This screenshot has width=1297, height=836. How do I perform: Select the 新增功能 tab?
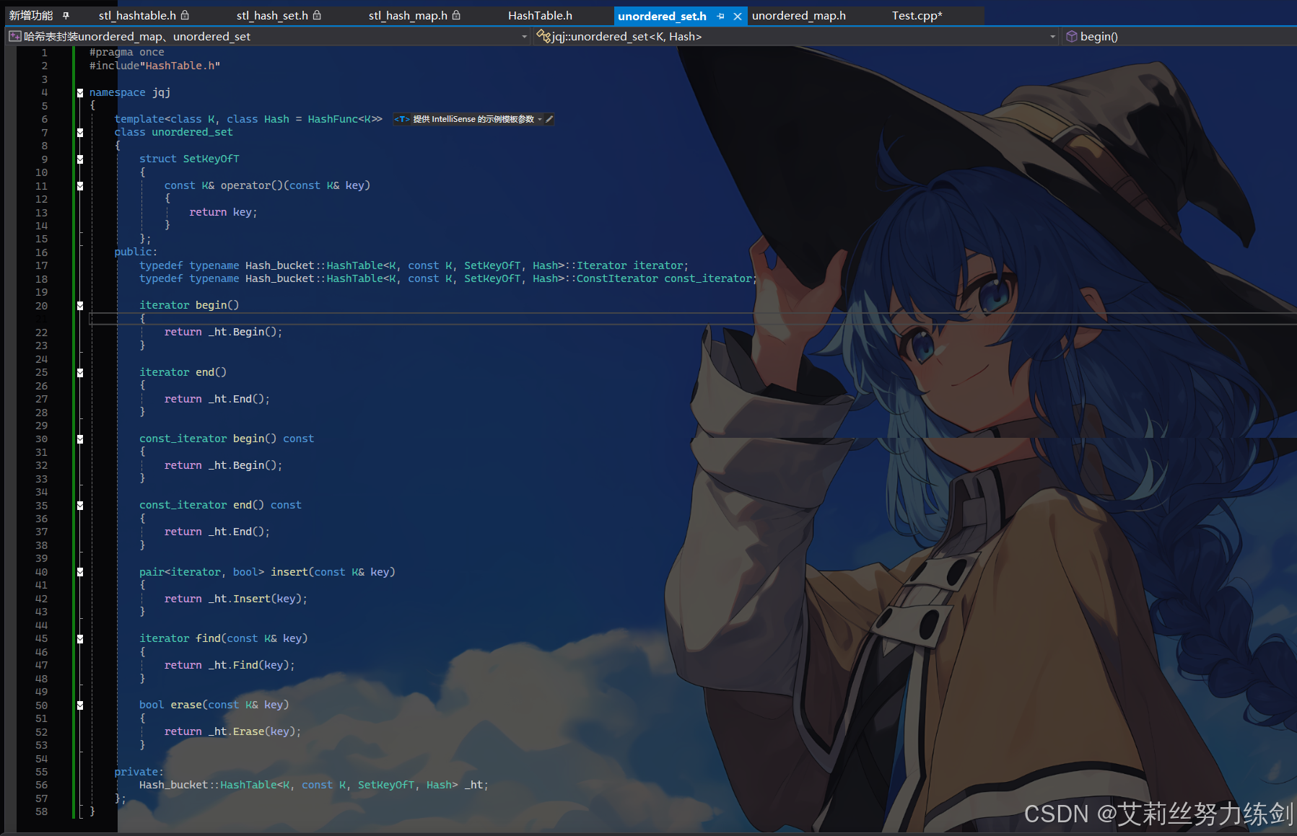(x=31, y=15)
